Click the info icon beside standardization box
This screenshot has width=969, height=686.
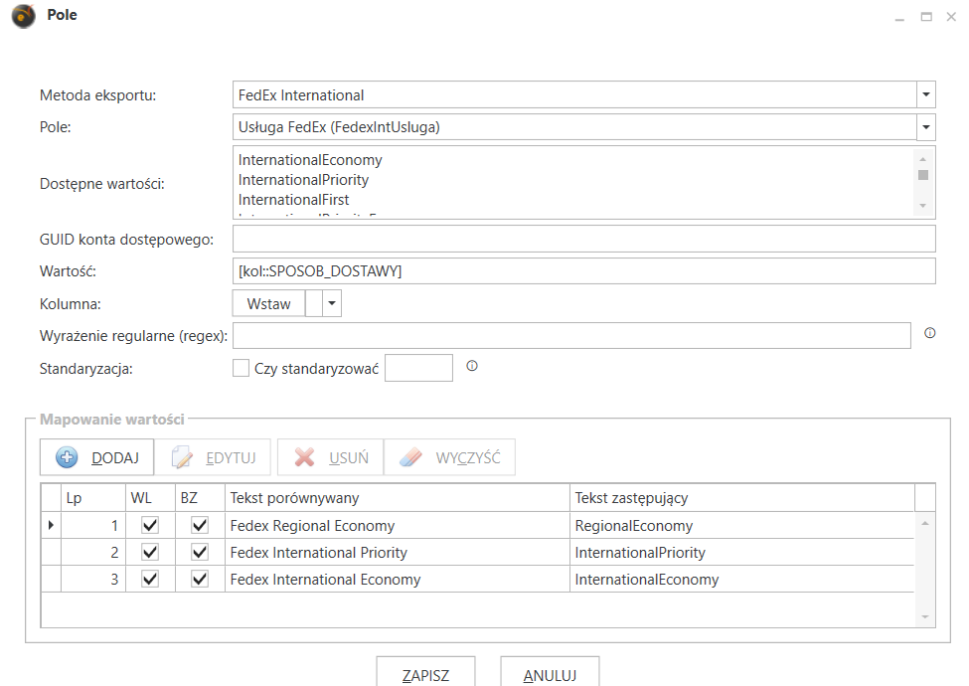point(472,366)
